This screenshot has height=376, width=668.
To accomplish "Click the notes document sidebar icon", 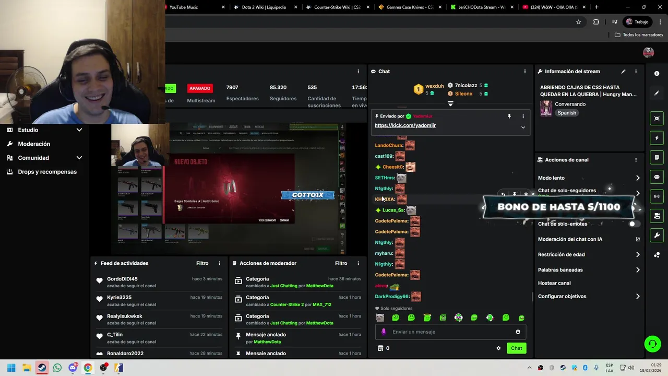I will tap(657, 158).
